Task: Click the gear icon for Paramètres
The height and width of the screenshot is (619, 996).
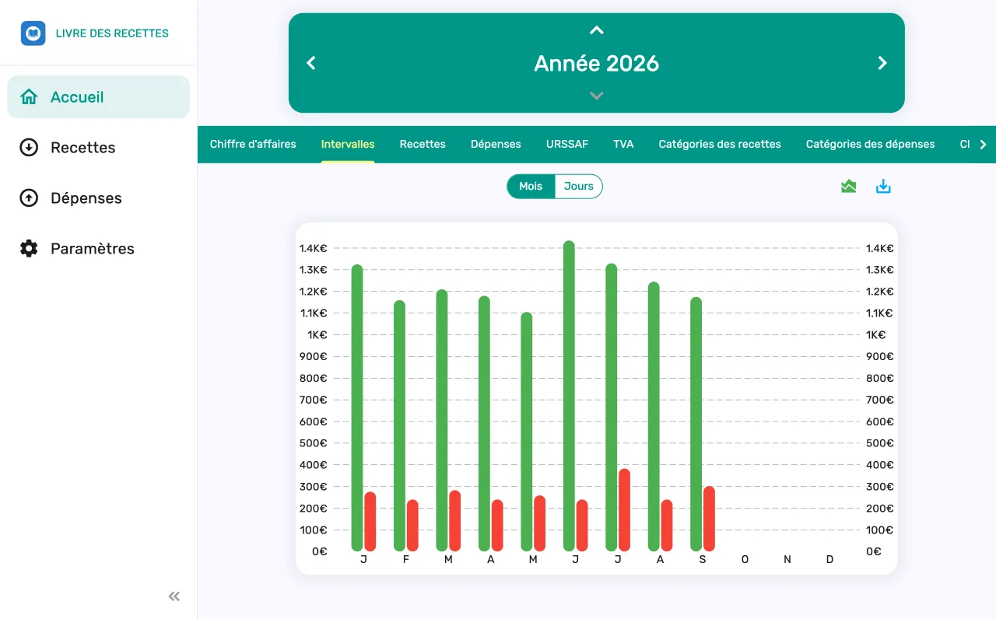Action: click(x=29, y=249)
